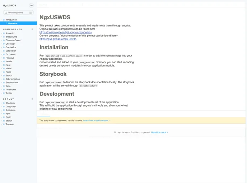Select the Controls addon tab
The image size is (247, 183).
click(44, 114)
